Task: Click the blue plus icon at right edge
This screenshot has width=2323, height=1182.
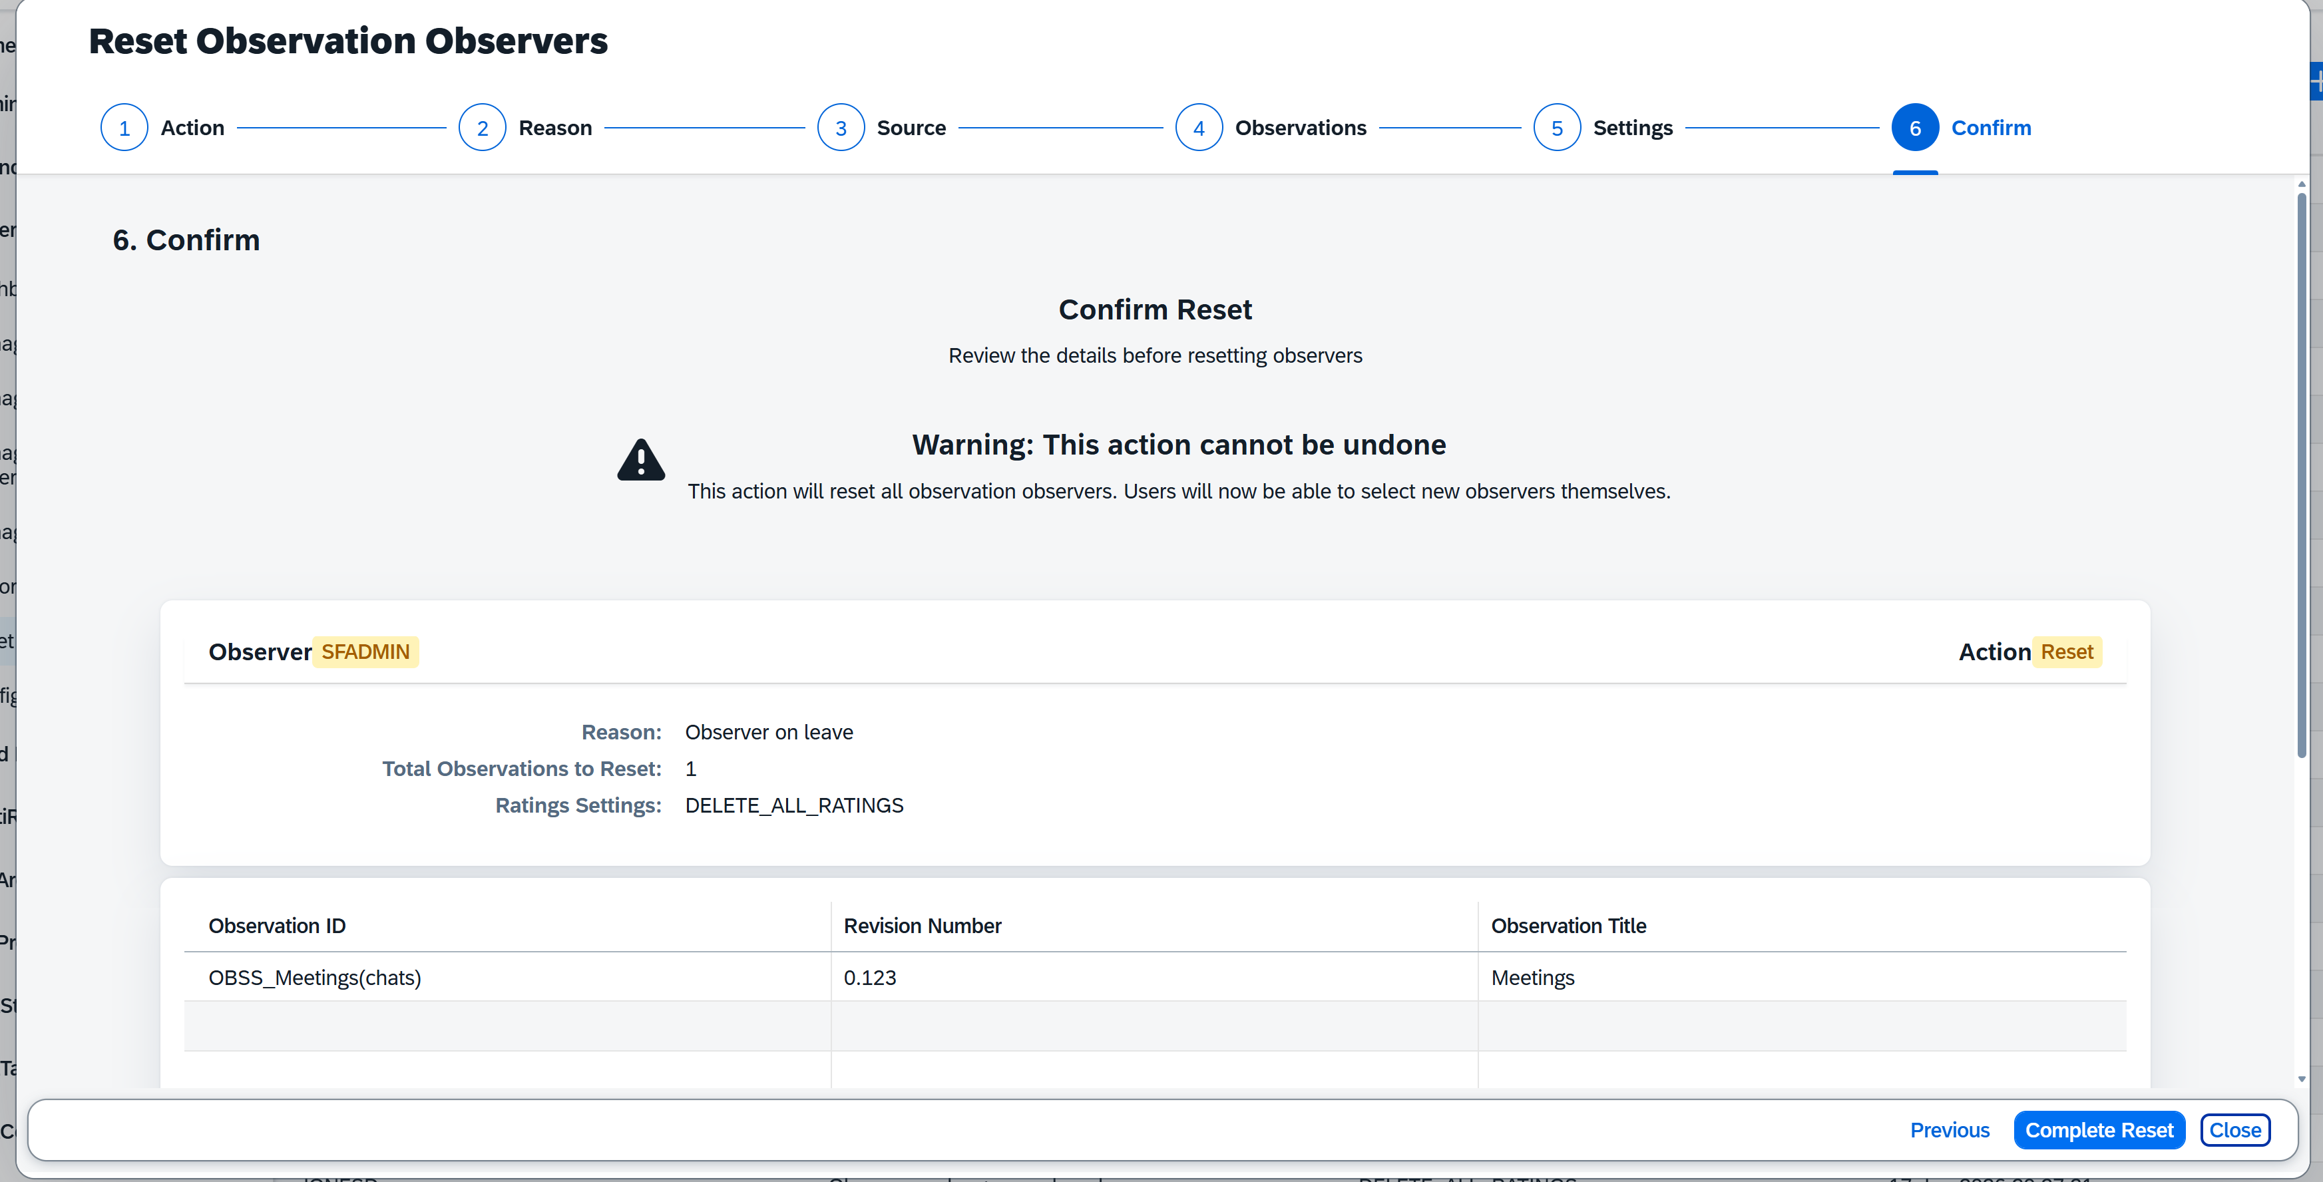Action: point(2317,82)
